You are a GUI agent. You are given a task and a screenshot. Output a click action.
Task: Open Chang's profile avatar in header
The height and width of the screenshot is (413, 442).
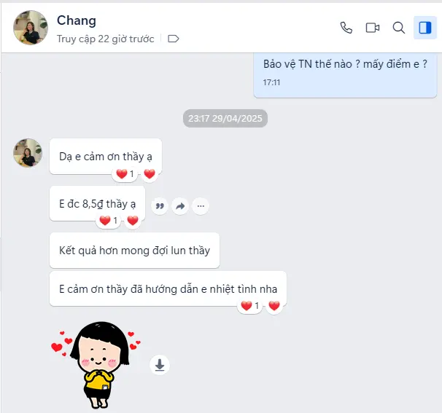coord(31,28)
